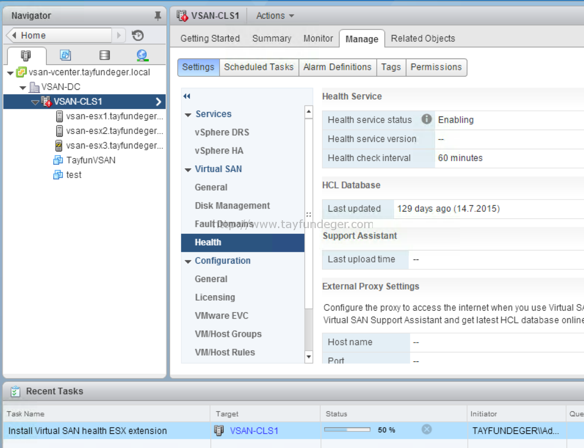The width and height of the screenshot is (584, 448).
Task: Switch to Networking view icon
Action: [x=142, y=55]
